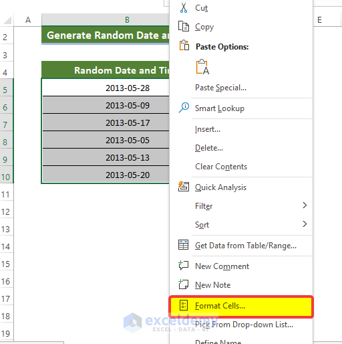
Task: Expand the Sort submenu arrow
Action: pyautogui.click(x=305, y=224)
